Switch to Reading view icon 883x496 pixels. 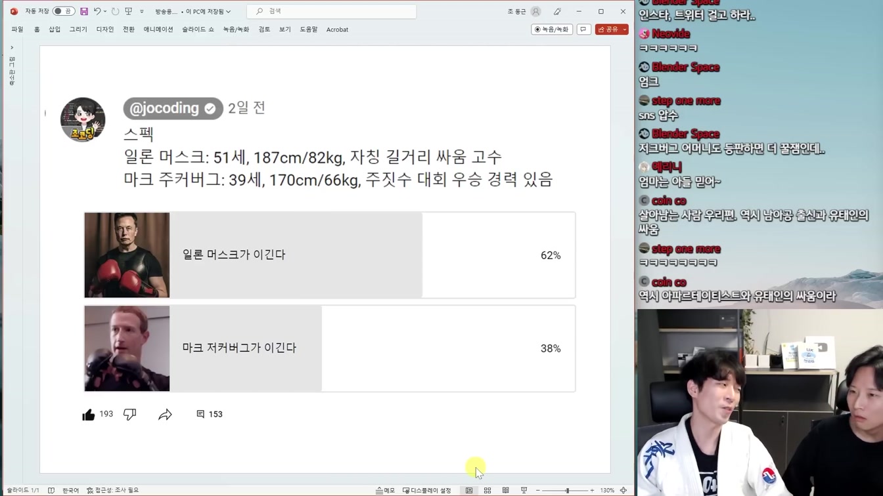[505, 490]
